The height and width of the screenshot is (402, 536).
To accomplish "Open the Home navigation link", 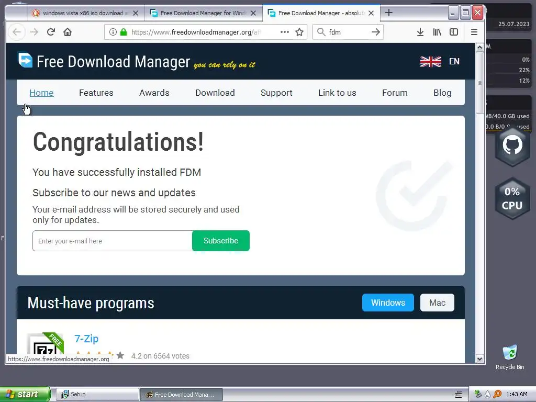I will 41,93.
